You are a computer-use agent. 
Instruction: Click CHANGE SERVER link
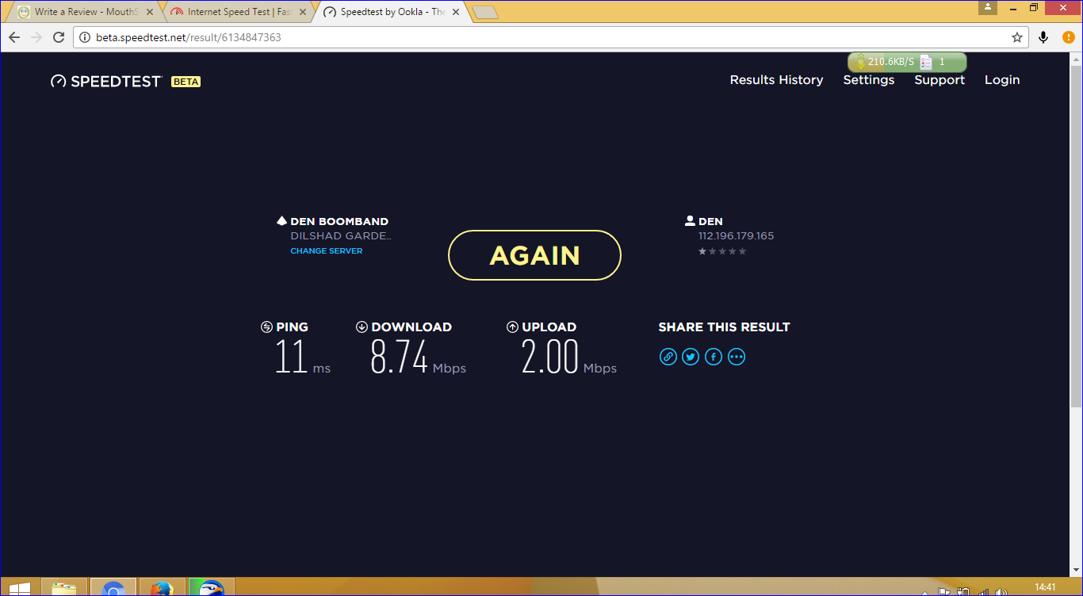tap(326, 250)
